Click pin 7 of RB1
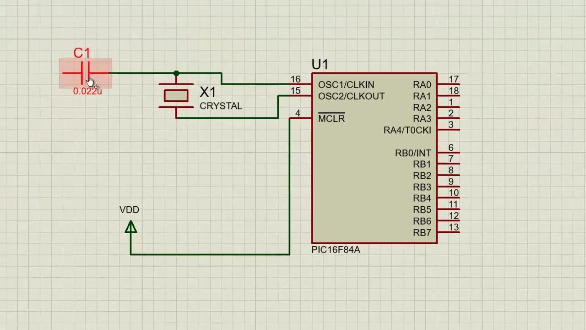 449,164
